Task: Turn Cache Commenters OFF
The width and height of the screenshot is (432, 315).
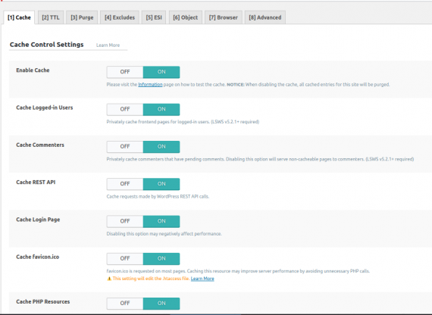Action: [x=125, y=146]
